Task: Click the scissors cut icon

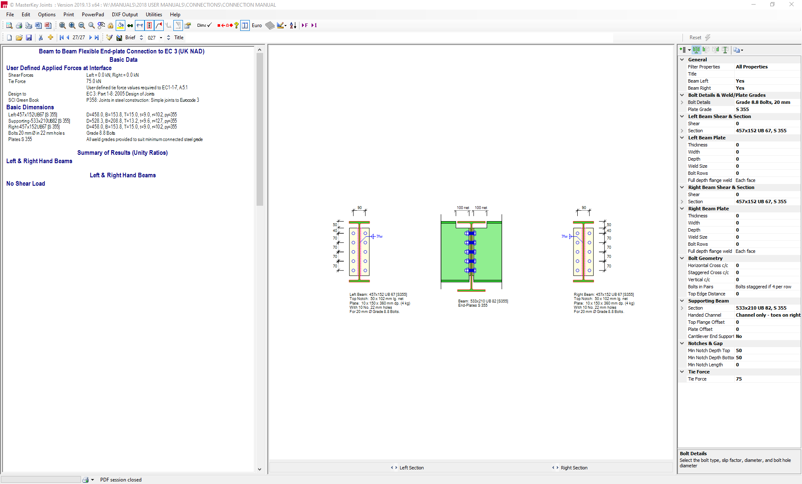Action: coord(41,38)
